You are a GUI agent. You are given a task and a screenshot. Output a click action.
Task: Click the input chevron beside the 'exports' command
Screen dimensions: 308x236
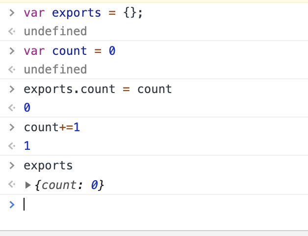tap(12, 165)
